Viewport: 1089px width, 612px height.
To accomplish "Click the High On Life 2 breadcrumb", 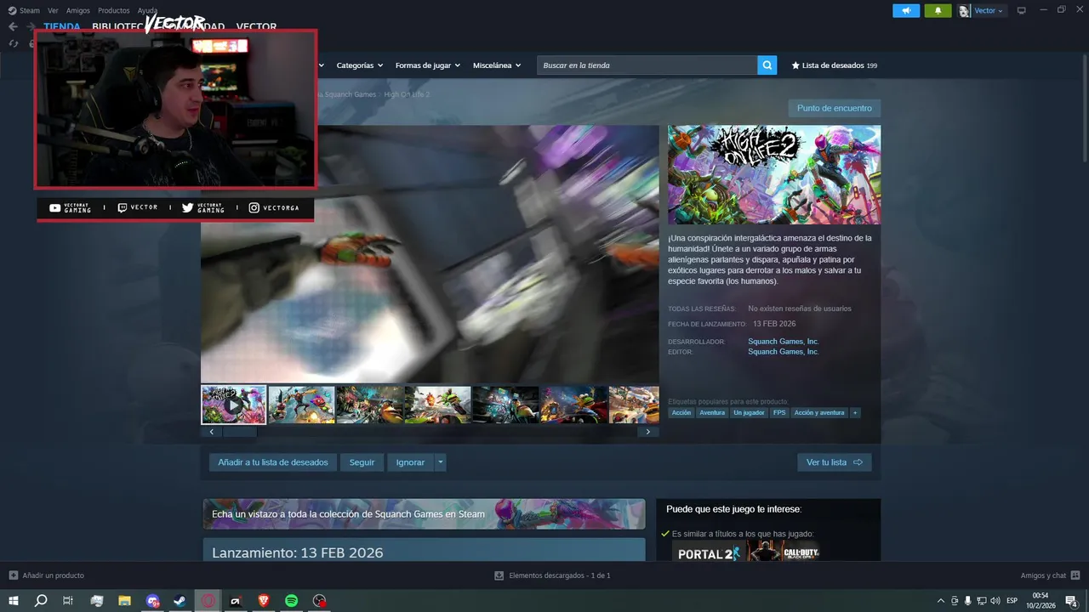I will coord(407,94).
